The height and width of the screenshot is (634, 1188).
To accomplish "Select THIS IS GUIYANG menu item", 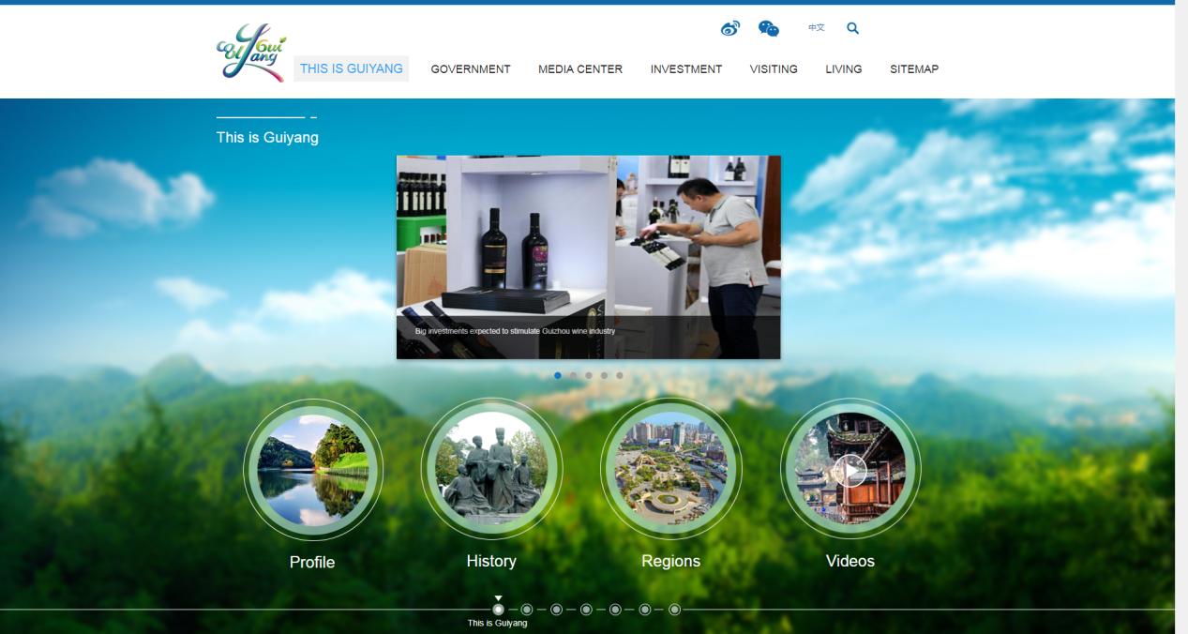I will (351, 68).
